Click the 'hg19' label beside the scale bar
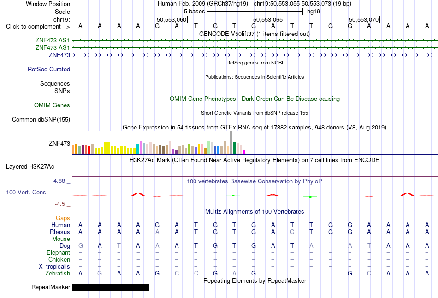Viewport: 438px width, 298px height. coord(314,12)
